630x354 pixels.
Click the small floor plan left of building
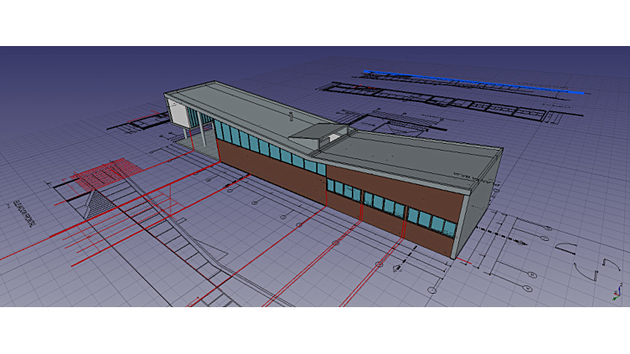tap(140, 125)
